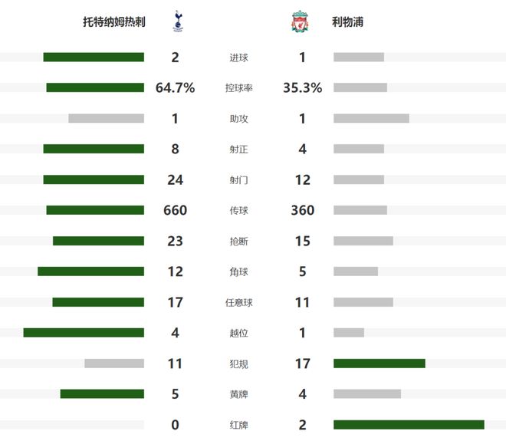Click the Tottenham Hotspur crest icon
Screen dimensions: 506x441
[x=178, y=22]
